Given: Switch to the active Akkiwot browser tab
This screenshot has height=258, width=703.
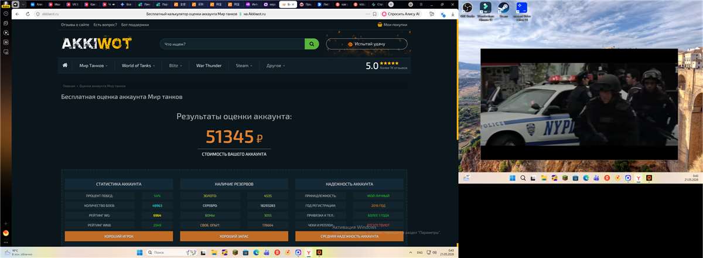Looking at the screenshot, I should pyautogui.click(x=287, y=4).
